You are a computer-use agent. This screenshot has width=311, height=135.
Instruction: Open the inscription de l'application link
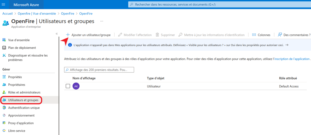pos(292,59)
